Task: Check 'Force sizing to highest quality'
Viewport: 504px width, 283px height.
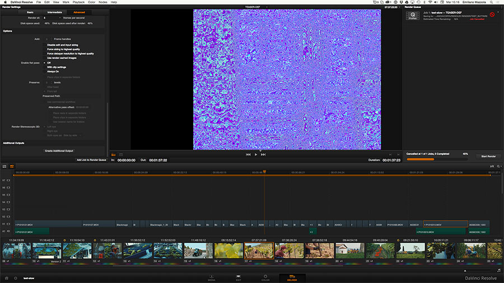Action: (x=44, y=49)
